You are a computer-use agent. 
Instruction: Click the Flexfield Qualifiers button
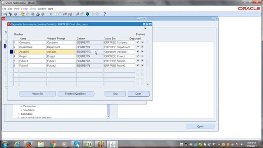pyautogui.click(x=76, y=94)
